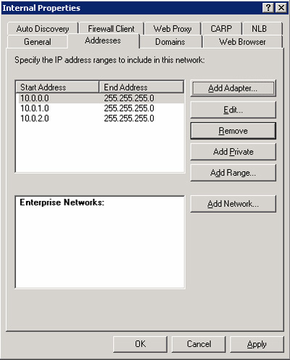The height and width of the screenshot is (360, 290).
Task: Click the Add Network button
Action: pyautogui.click(x=233, y=204)
